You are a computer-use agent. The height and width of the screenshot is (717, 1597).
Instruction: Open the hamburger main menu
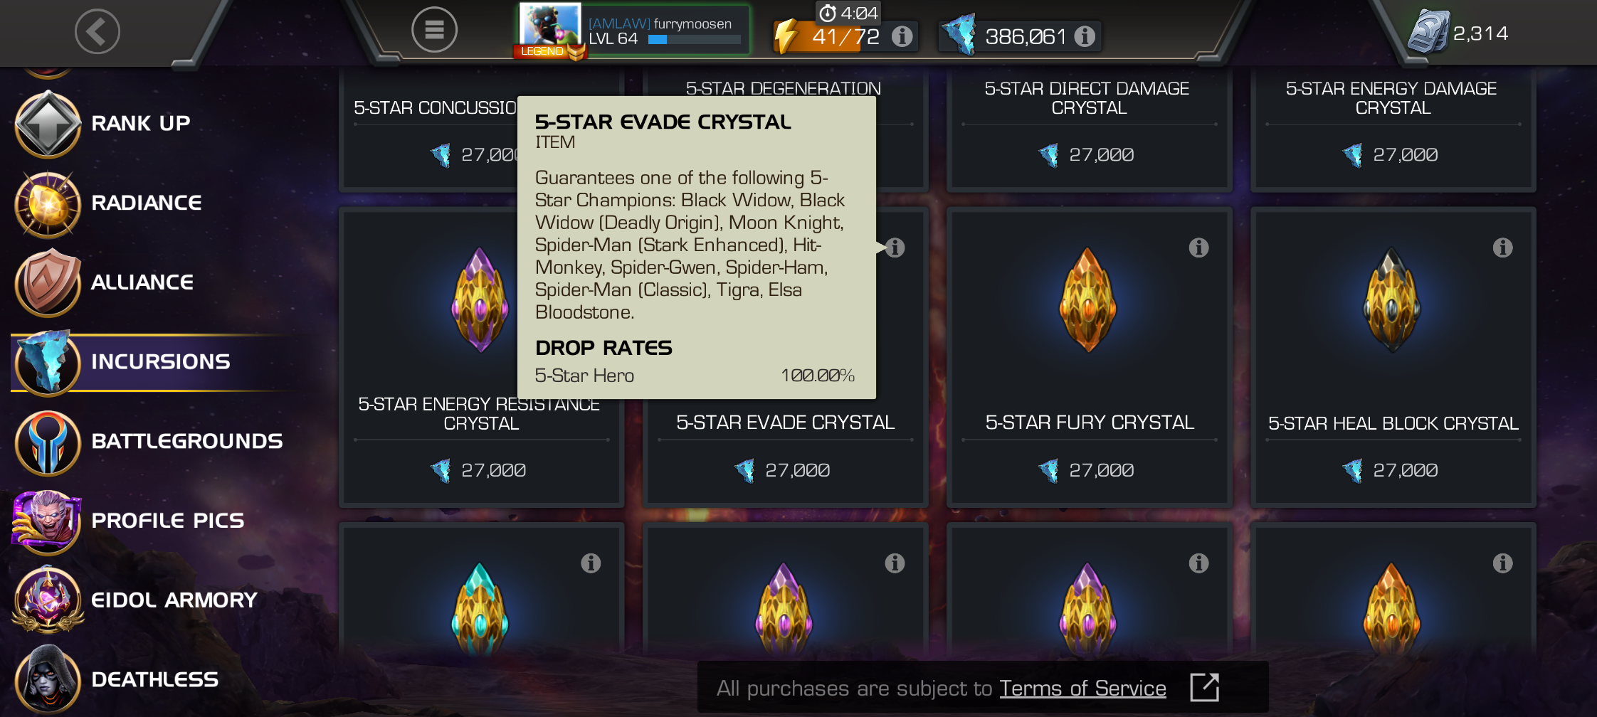coord(434,30)
